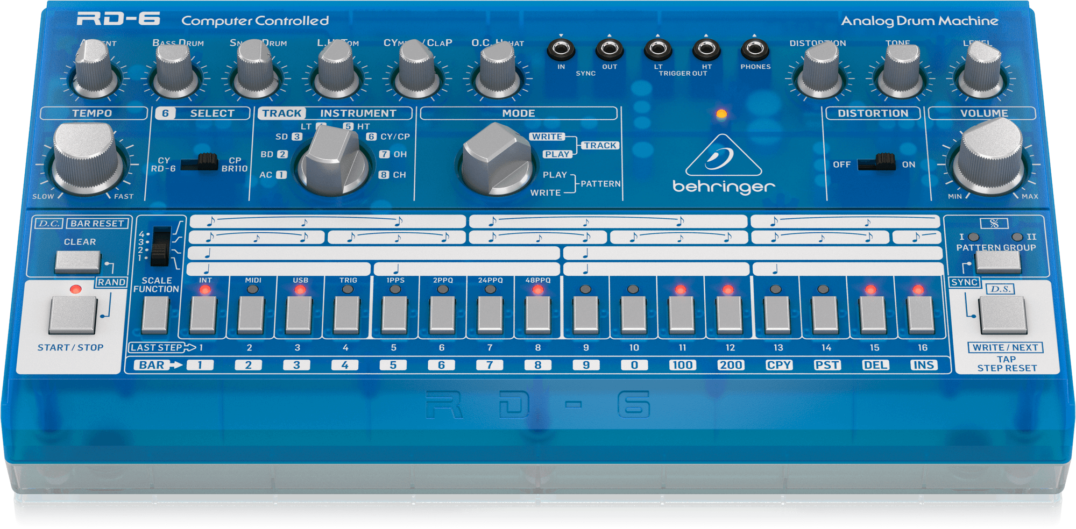Click the LT trigger out jack
The height and width of the screenshot is (529, 1076).
pos(657,50)
